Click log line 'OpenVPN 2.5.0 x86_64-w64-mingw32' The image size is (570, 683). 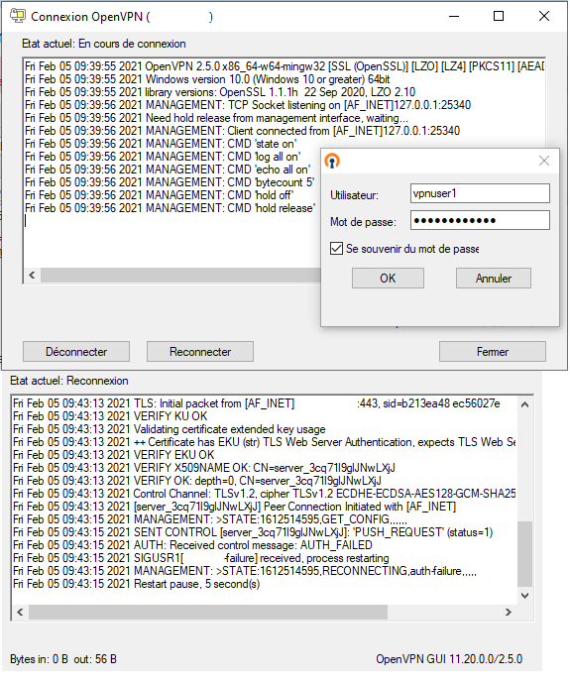coord(285,66)
